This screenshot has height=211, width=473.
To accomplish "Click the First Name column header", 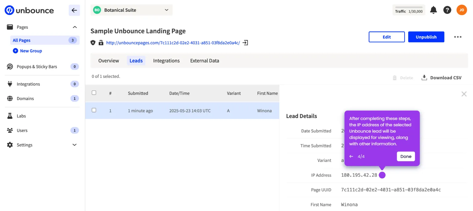I will click(x=268, y=93).
